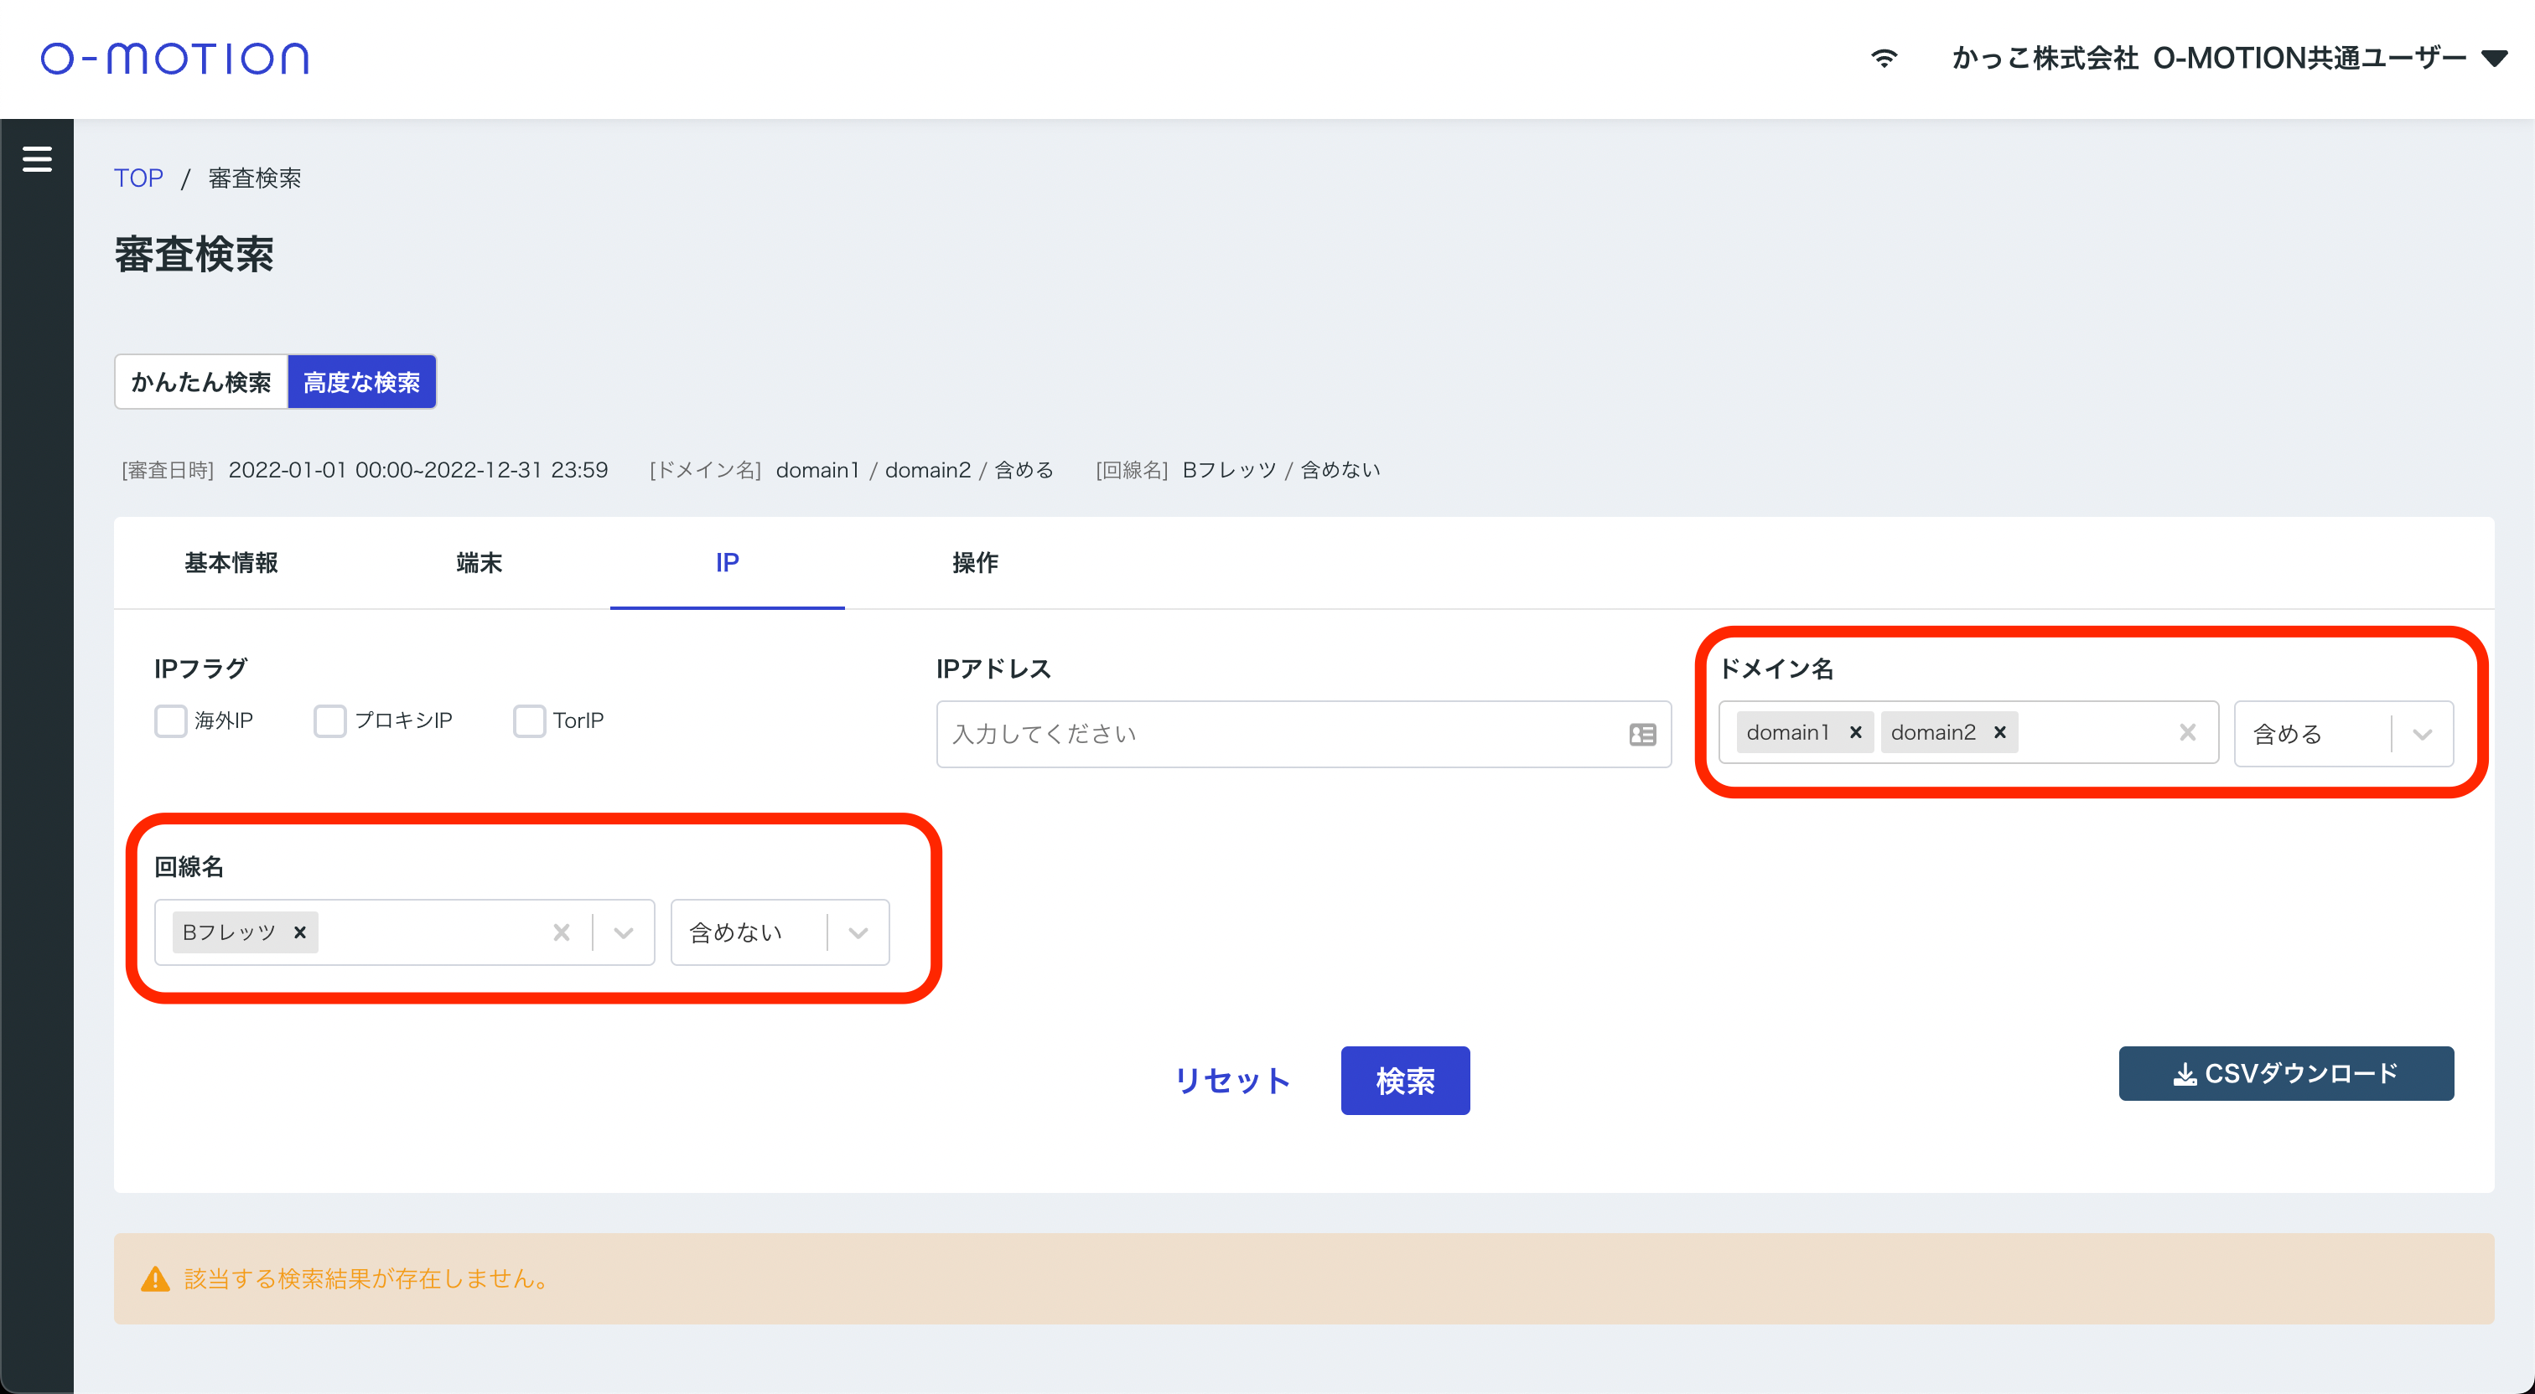Open the hamburger sidebar menu
2535x1394 pixels.
point(36,158)
